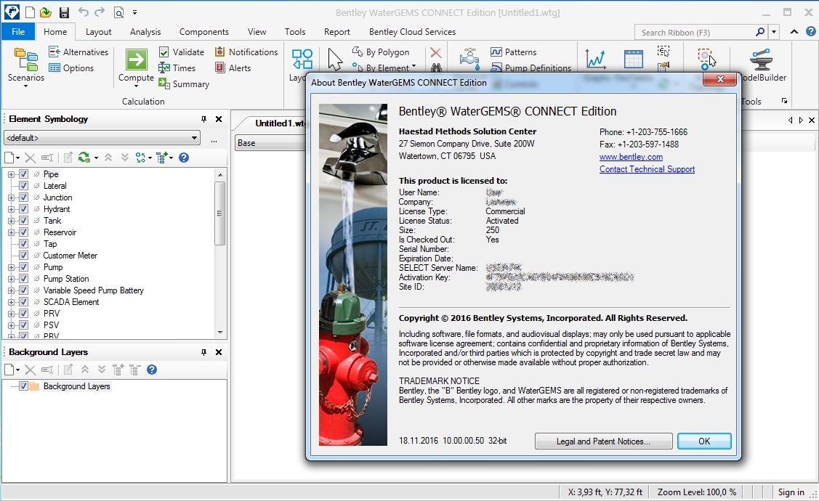Image resolution: width=819 pixels, height=501 pixels.
Task: Open the Times tool in the ribbon
Action: [x=177, y=68]
